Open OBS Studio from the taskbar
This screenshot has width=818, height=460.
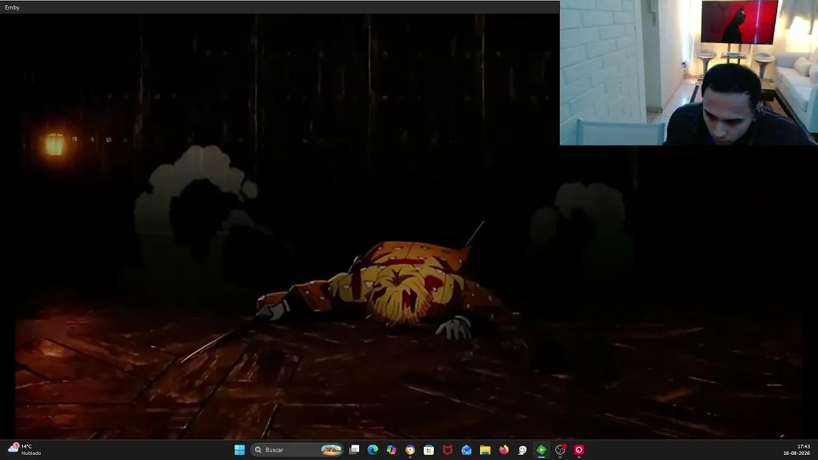click(x=560, y=450)
